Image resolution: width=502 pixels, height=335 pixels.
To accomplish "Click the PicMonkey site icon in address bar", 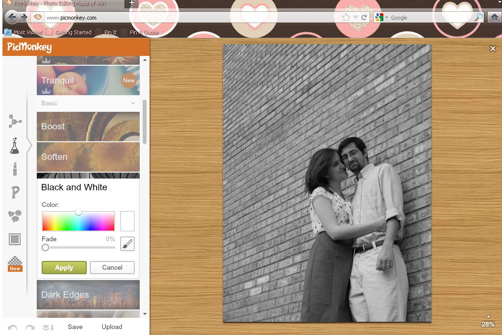I will coord(38,17).
